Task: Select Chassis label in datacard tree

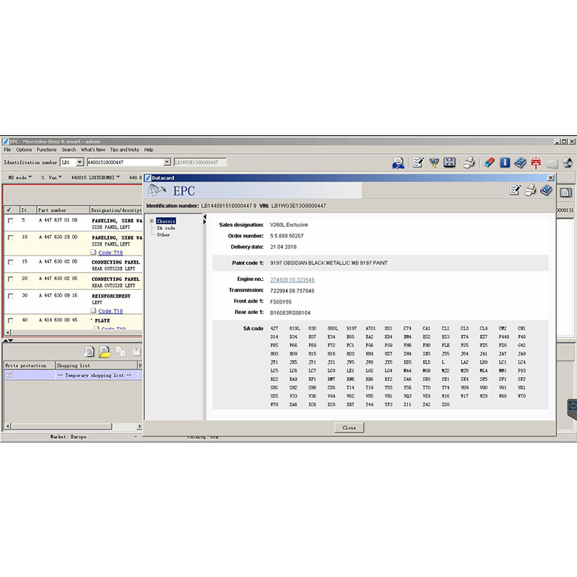Action: 166,221
